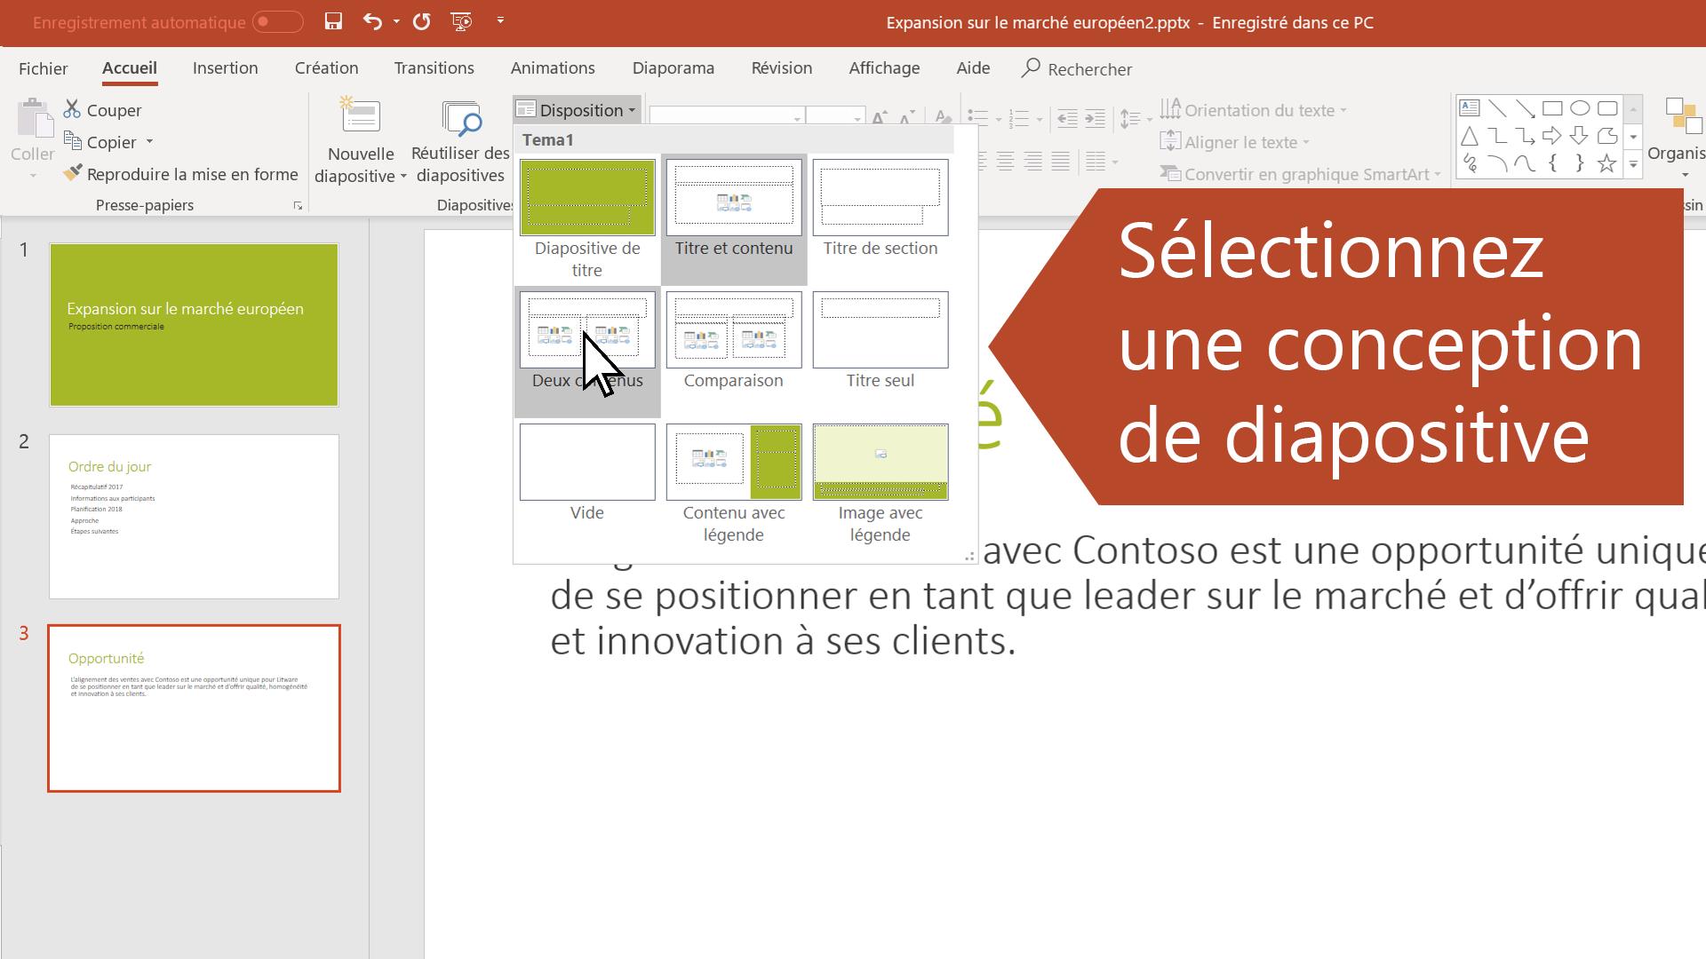This screenshot has width=1706, height=959.
Task: Open the Aide tab
Action: point(973,68)
